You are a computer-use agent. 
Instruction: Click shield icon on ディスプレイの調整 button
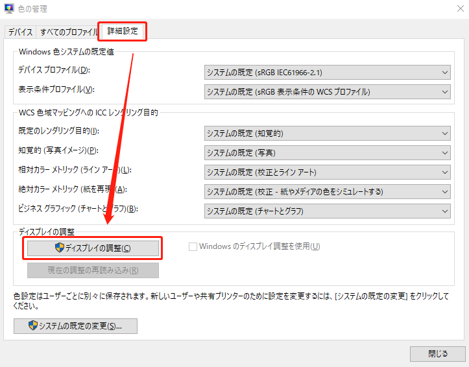(60, 247)
